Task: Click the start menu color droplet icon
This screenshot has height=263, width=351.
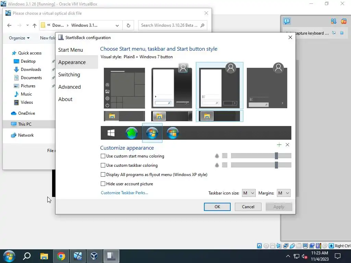Action: coord(217,156)
